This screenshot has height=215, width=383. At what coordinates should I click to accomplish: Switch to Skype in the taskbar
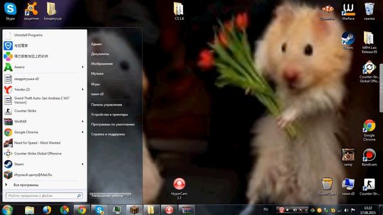(x=99, y=210)
